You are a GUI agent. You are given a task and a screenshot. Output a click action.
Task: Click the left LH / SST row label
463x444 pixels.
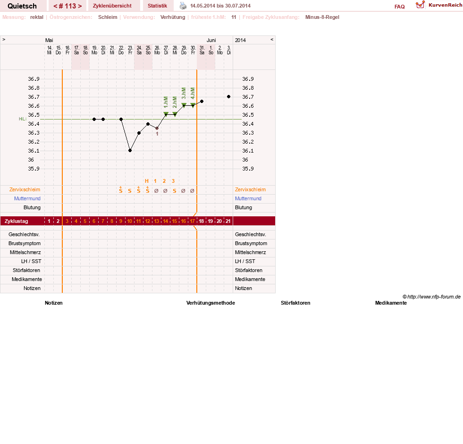pyautogui.click(x=31, y=261)
